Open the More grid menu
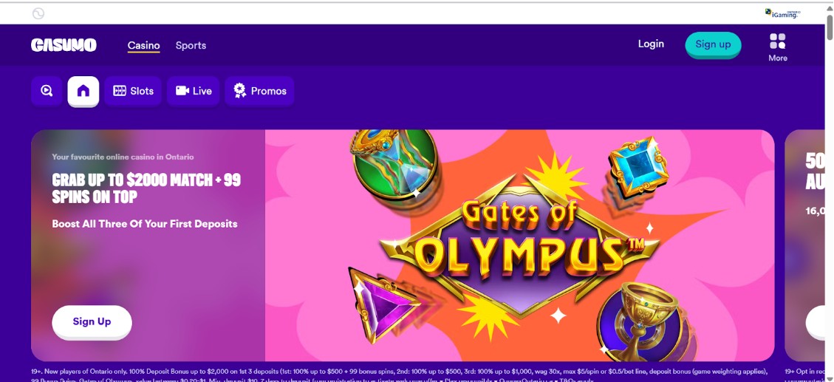The height and width of the screenshot is (382, 834). tap(777, 46)
